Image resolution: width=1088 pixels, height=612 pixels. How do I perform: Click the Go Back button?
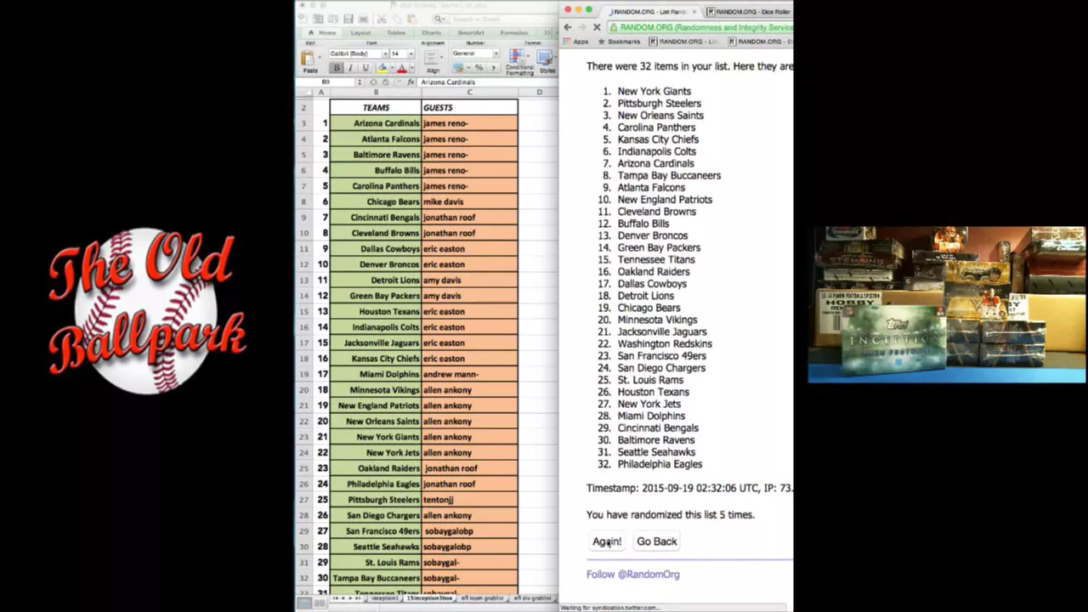click(657, 541)
